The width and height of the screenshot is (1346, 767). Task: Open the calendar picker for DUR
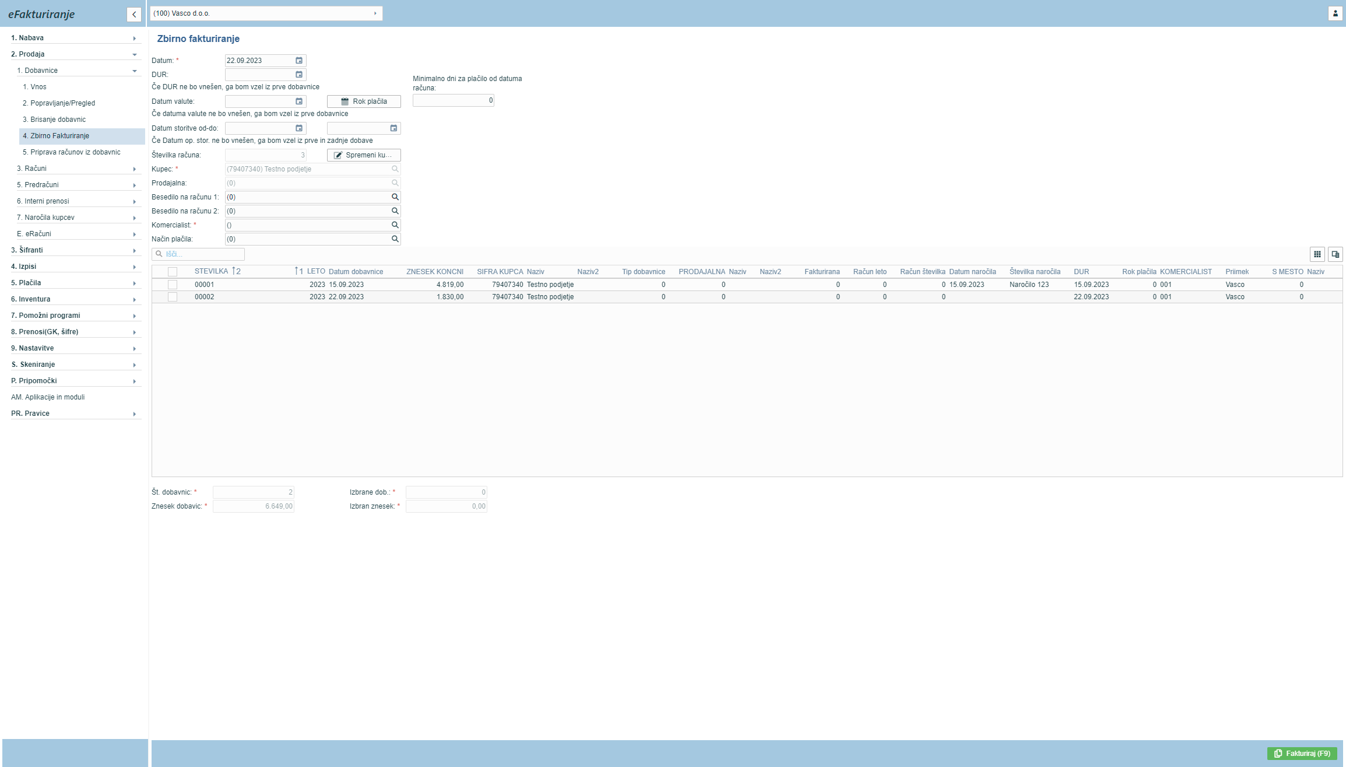[x=299, y=75]
